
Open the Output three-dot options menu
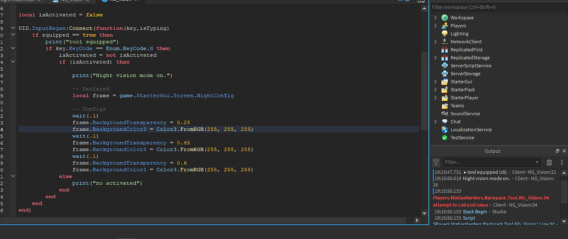562,162
